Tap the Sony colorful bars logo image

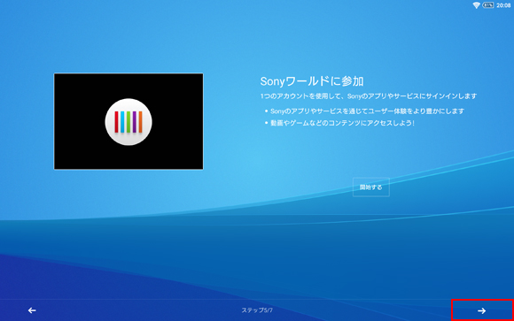(128, 121)
